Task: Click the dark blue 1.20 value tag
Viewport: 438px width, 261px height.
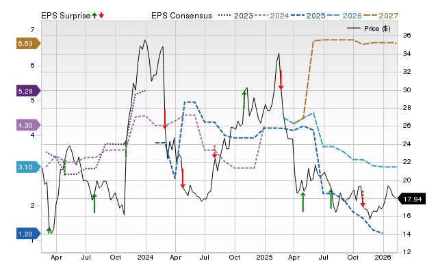Action: pyautogui.click(x=29, y=234)
